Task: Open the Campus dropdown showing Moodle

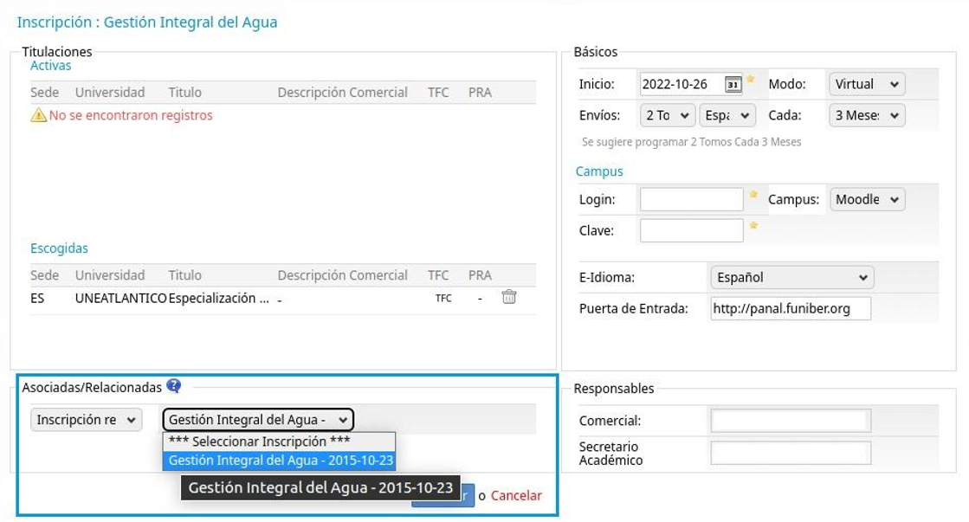Action: [x=867, y=200]
